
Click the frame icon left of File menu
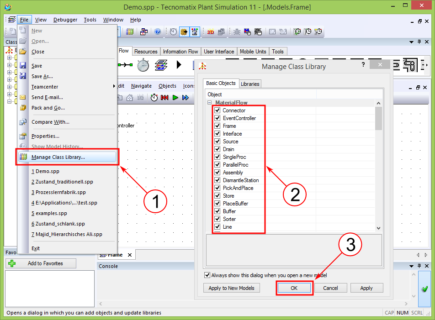tap(12, 19)
